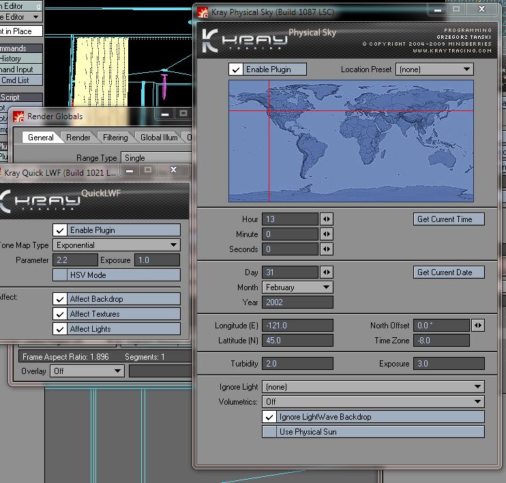Toggle the Ignore LightWave Backdrop checkbox
Image resolution: width=506 pixels, height=483 pixels.
tap(270, 417)
